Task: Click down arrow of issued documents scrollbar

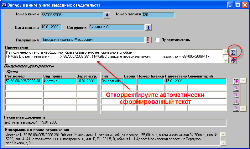Action: [243, 109]
